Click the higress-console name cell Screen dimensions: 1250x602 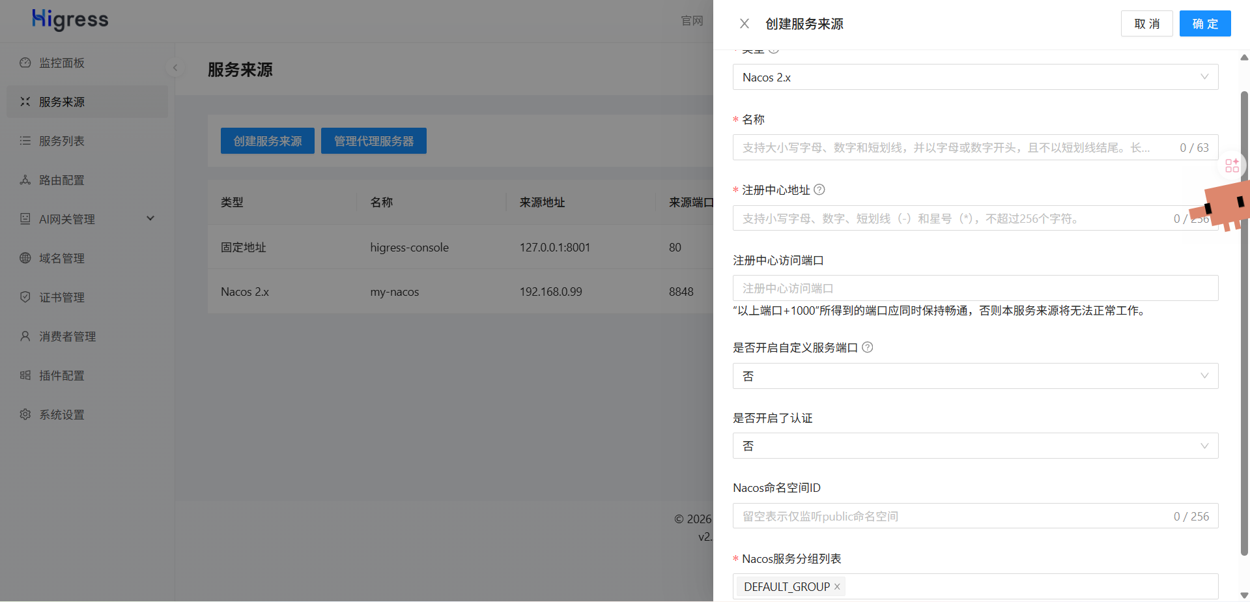coord(409,248)
